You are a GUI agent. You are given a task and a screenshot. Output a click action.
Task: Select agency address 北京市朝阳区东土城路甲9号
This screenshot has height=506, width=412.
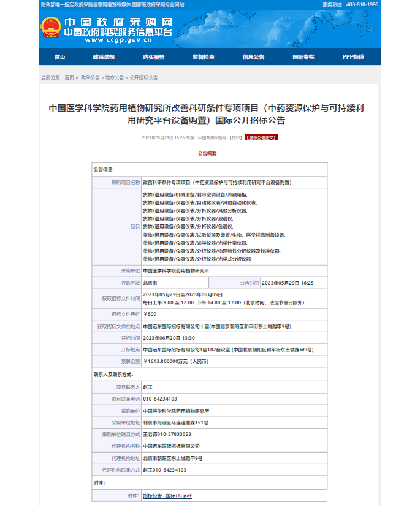pos(173,458)
